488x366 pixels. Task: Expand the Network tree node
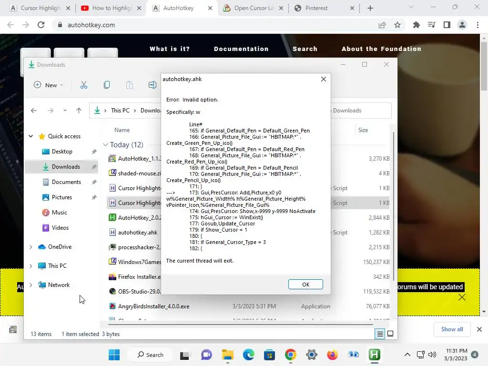pos(31,285)
